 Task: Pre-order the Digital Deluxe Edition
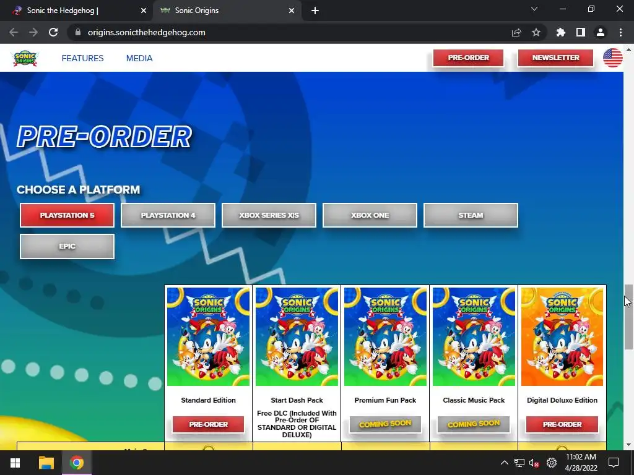point(562,424)
